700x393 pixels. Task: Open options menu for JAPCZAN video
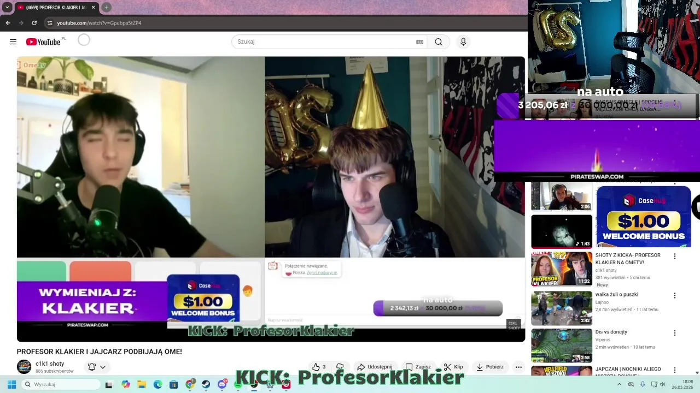click(x=674, y=370)
